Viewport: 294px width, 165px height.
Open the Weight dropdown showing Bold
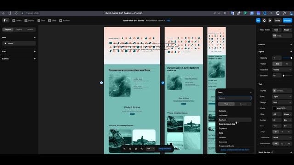[282, 102]
